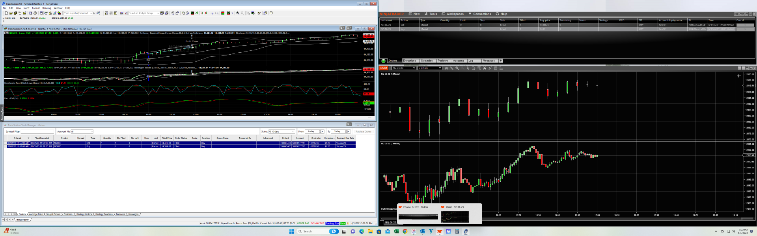Click the padlock icon in TradeStation toolbar
Image resolution: width=757 pixels, height=236 pixels.
coord(50,13)
